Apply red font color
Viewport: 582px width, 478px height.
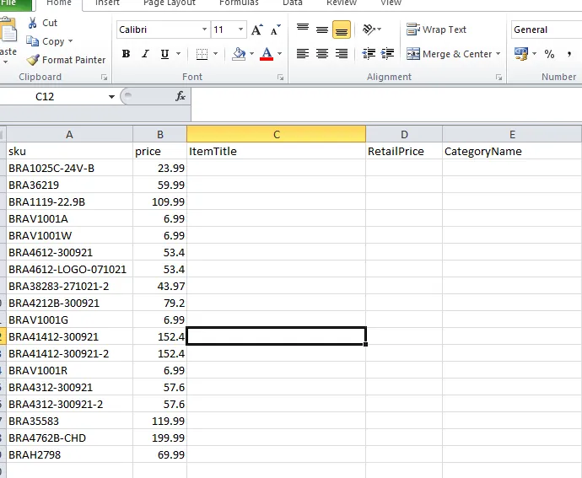pos(267,54)
